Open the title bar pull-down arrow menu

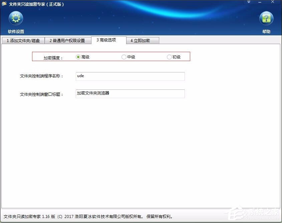(248, 2)
